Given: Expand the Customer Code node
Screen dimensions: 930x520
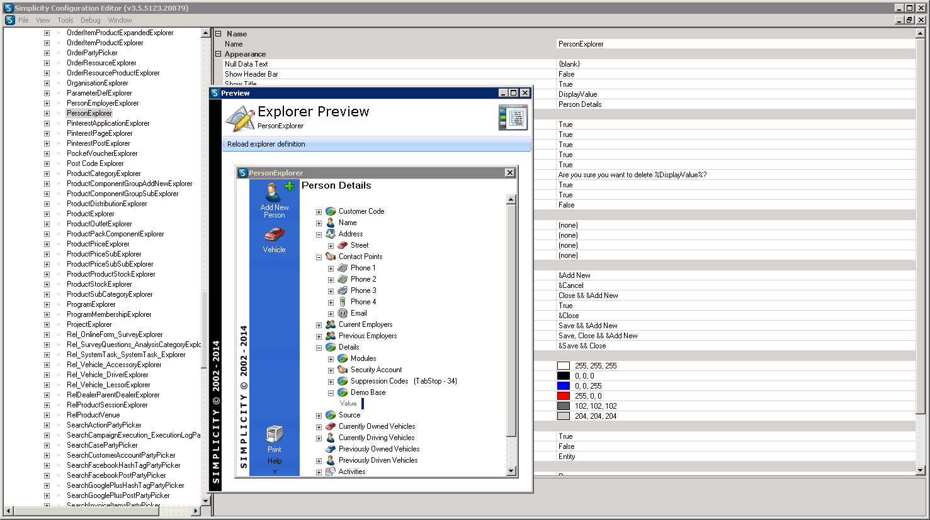Looking at the screenshot, I should (x=319, y=212).
